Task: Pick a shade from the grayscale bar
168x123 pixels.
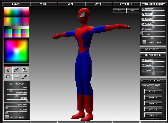Action: click(16, 27)
